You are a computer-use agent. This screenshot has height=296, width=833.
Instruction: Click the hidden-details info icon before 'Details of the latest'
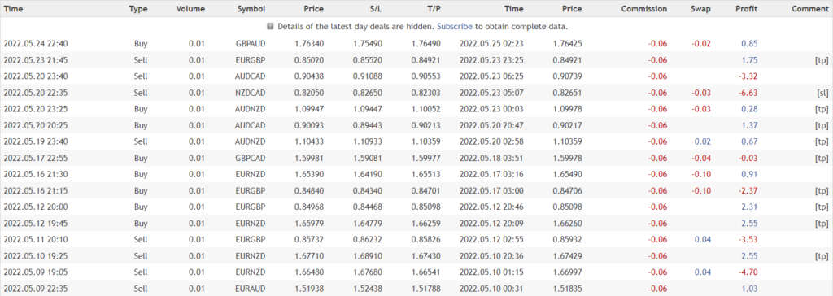tap(270, 26)
